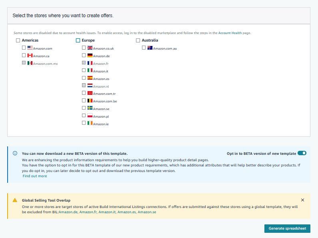
Task: Follow the Find out more link
Action: (35, 176)
